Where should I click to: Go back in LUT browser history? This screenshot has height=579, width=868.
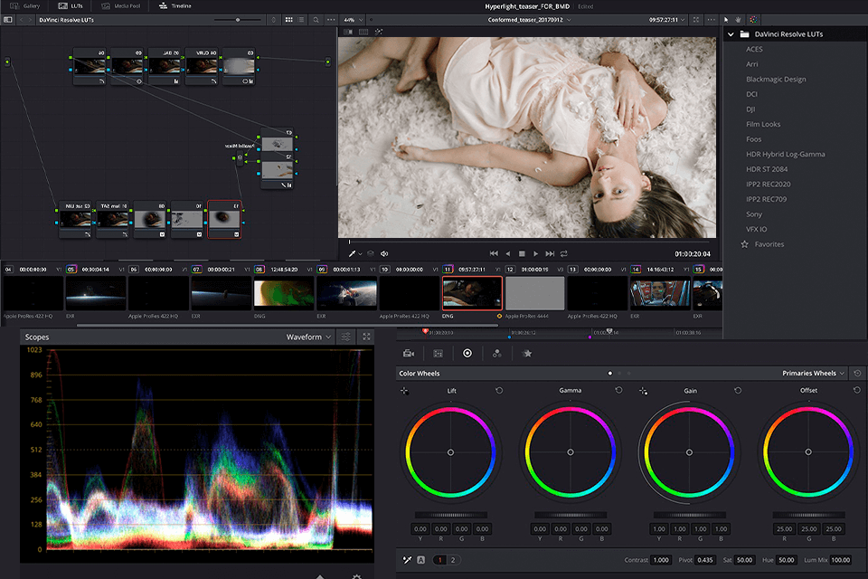tap(21, 20)
